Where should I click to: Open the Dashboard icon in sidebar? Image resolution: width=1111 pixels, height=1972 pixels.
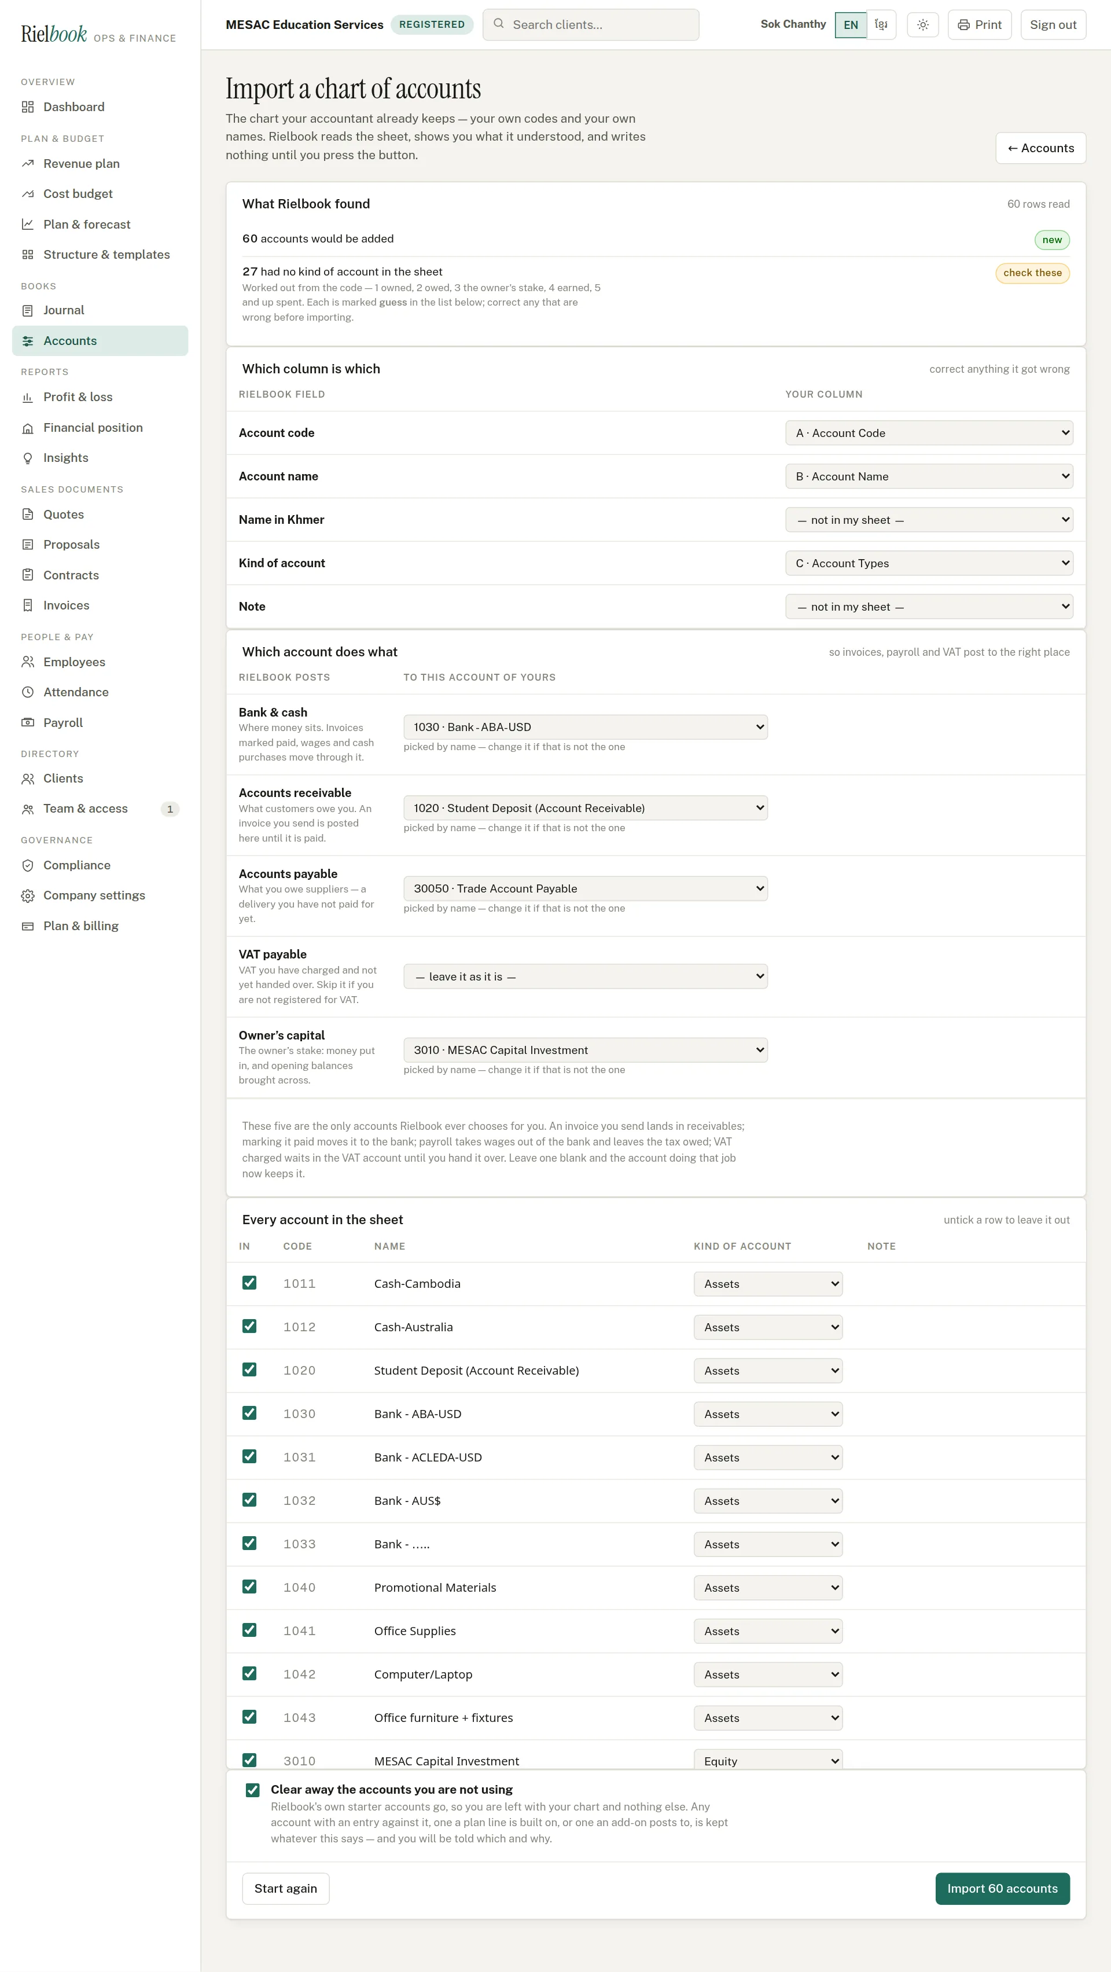[x=28, y=107]
